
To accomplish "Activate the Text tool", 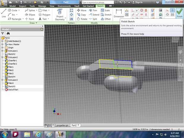I will [x=43, y=19].
